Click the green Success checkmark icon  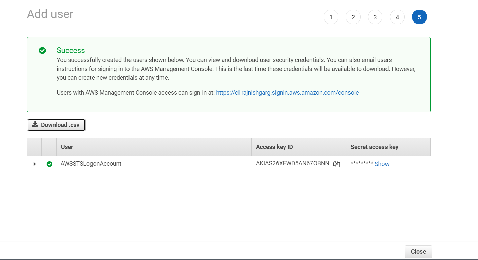[42, 51]
